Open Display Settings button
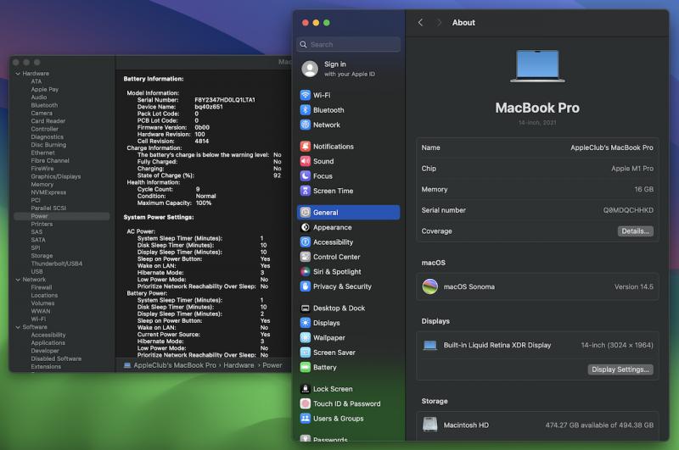679x450 pixels. click(620, 369)
